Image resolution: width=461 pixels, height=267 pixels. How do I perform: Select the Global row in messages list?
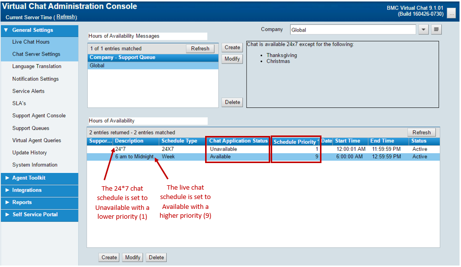pyautogui.click(x=153, y=66)
